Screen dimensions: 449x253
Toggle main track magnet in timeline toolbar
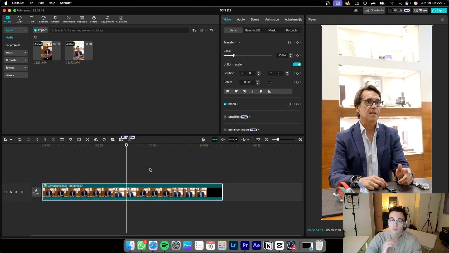pyautogui.click(x=215, y=139)
